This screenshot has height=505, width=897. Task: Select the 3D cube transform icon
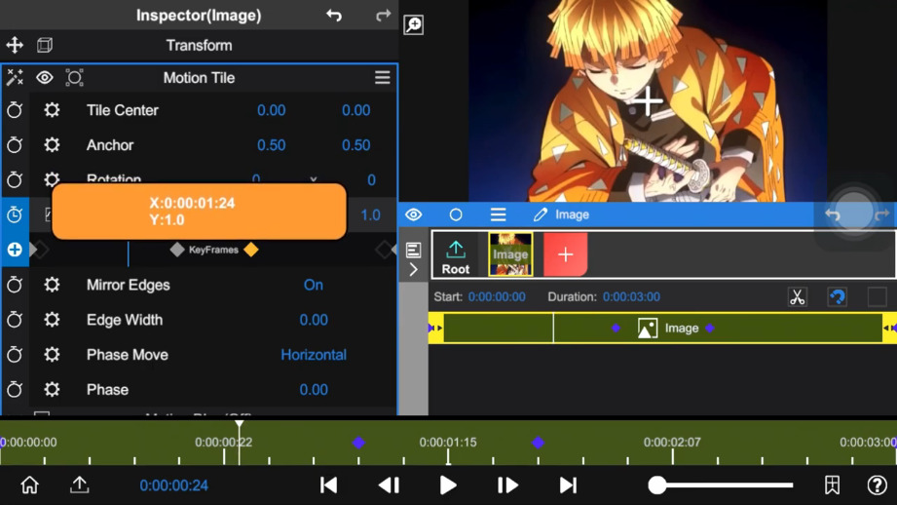(45, 45)
